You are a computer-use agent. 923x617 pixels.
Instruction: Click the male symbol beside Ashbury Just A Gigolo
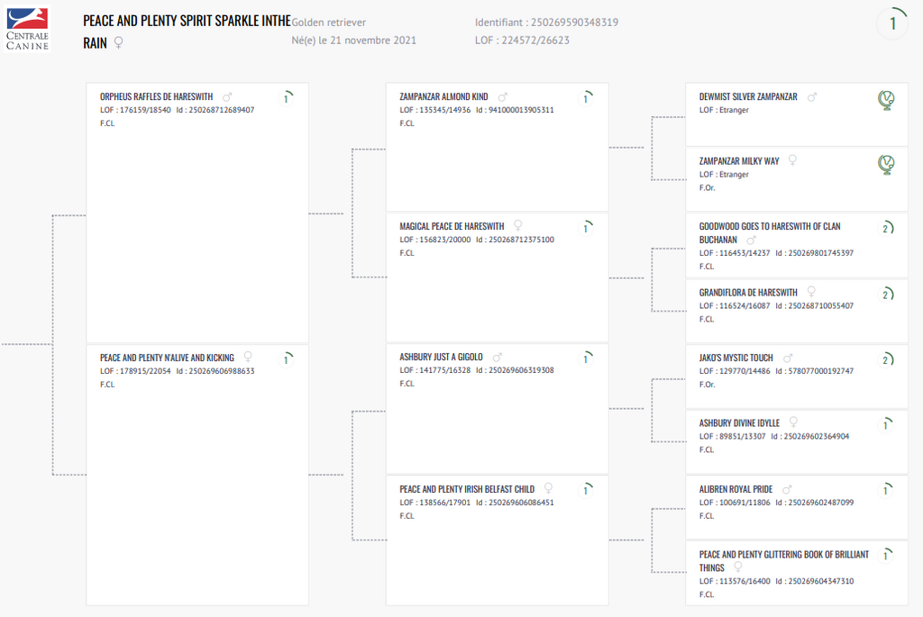[498, 358]
